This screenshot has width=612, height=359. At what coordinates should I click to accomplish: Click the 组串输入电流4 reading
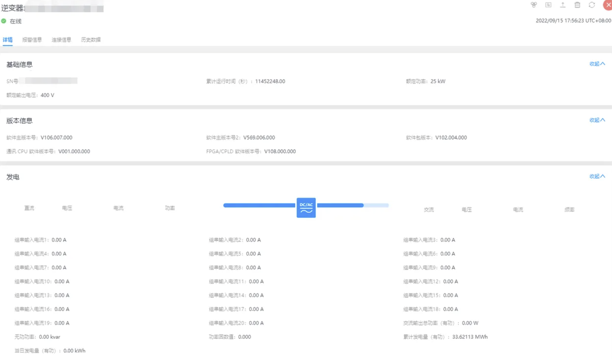40,254
